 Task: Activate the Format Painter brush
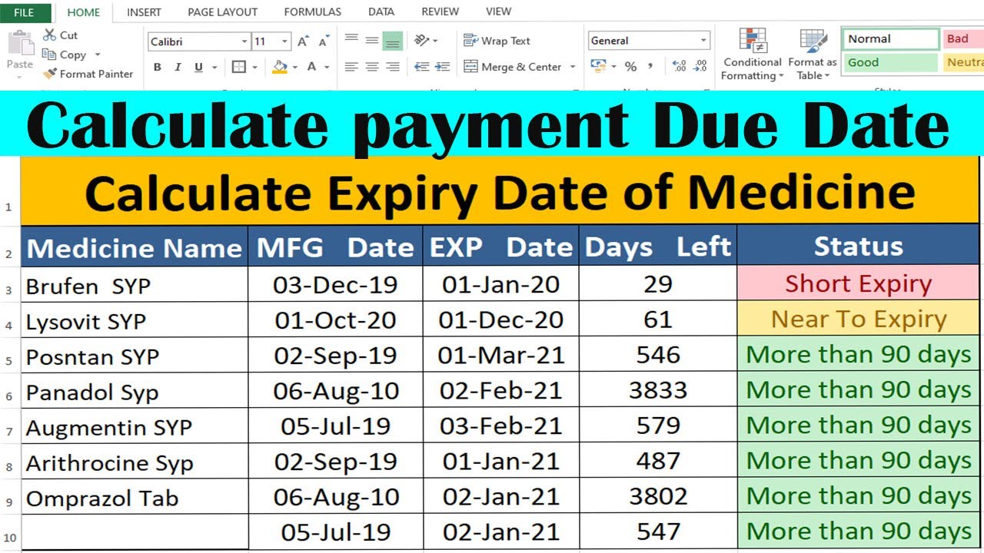50,74
